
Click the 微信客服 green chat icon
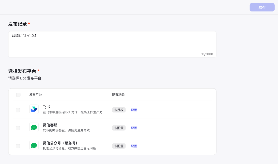(x=34, y=127)
